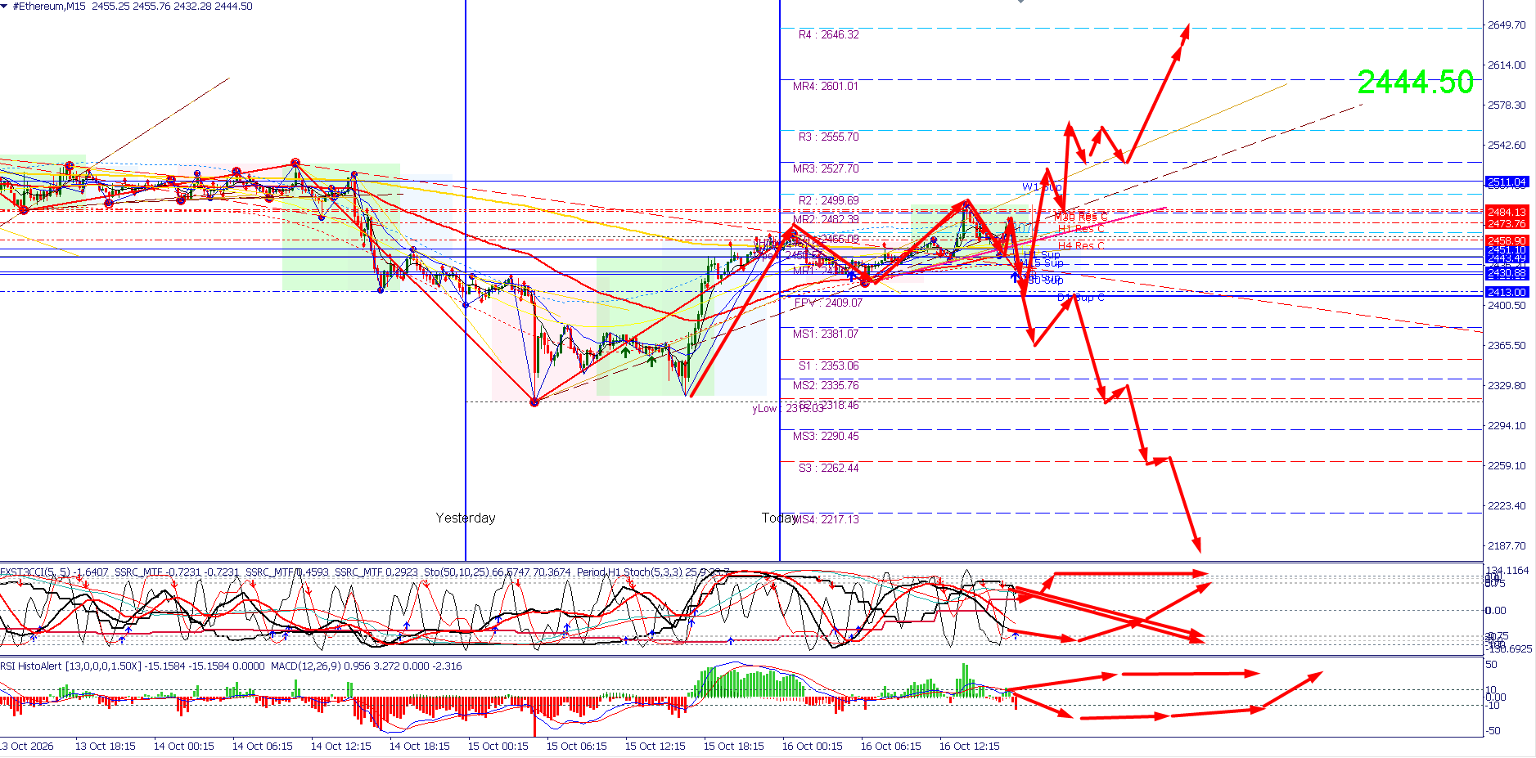Click the R2 : 2499.69 pivot label
This screenshot has height=758, width=1536.
(x=829, y=200)
